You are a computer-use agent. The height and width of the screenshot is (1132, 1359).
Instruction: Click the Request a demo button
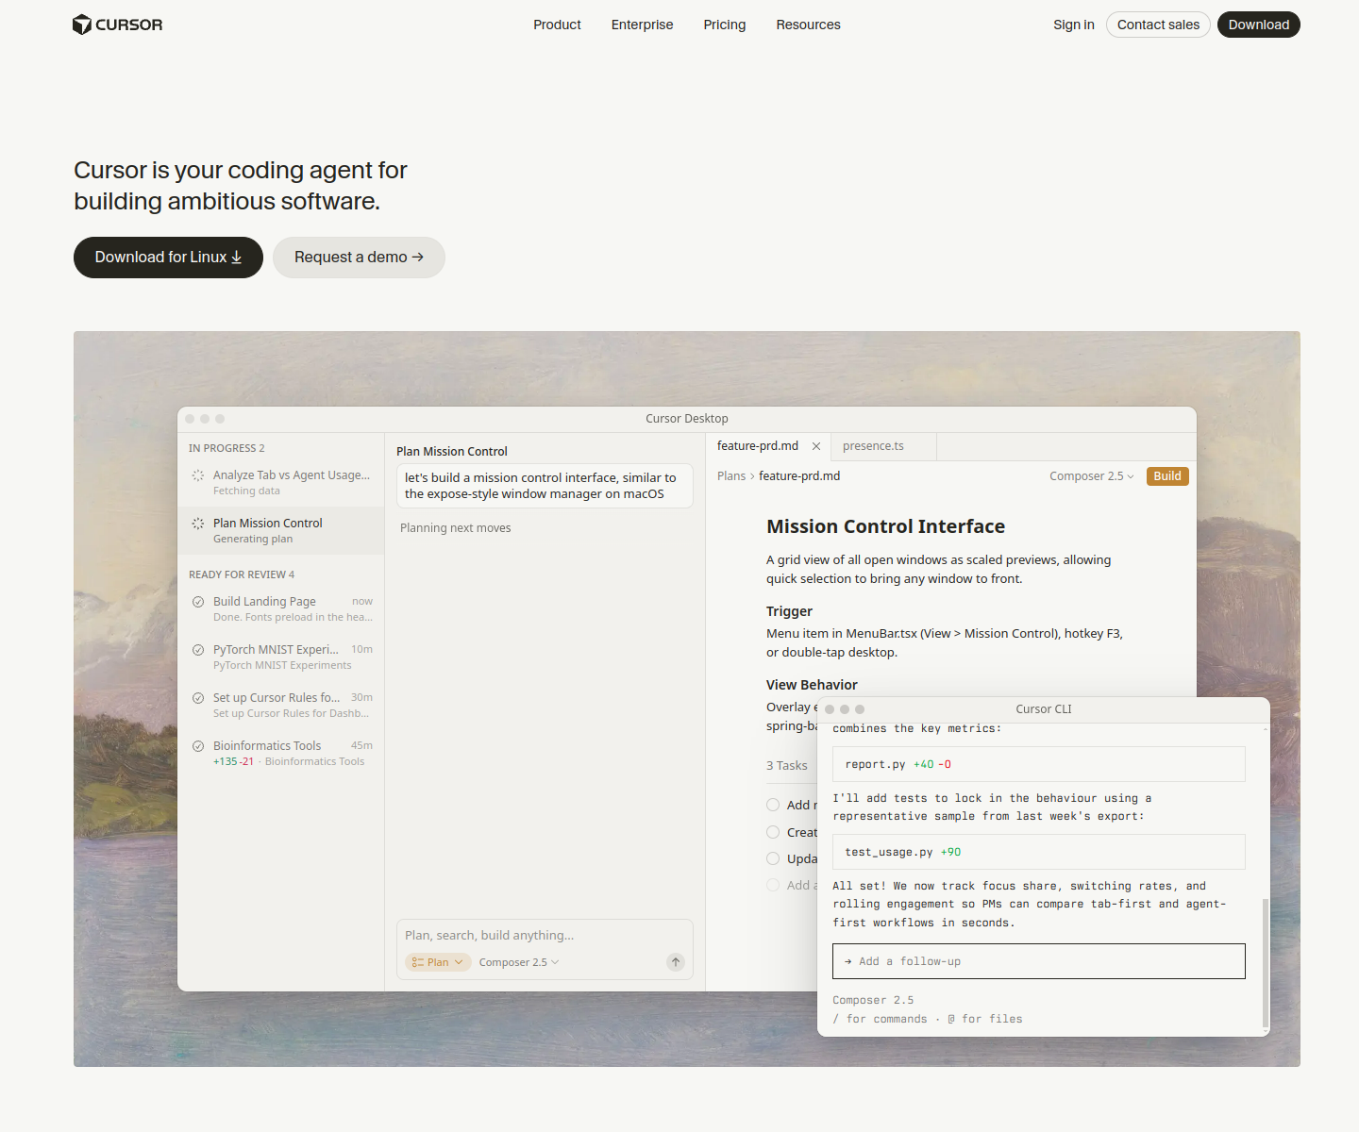(359, 258)
